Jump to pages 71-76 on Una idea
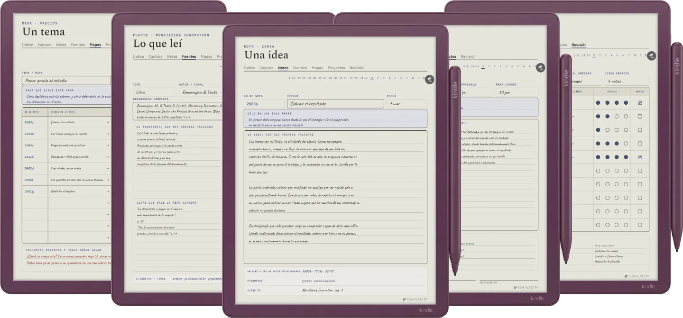 click(x=363, y=78)
